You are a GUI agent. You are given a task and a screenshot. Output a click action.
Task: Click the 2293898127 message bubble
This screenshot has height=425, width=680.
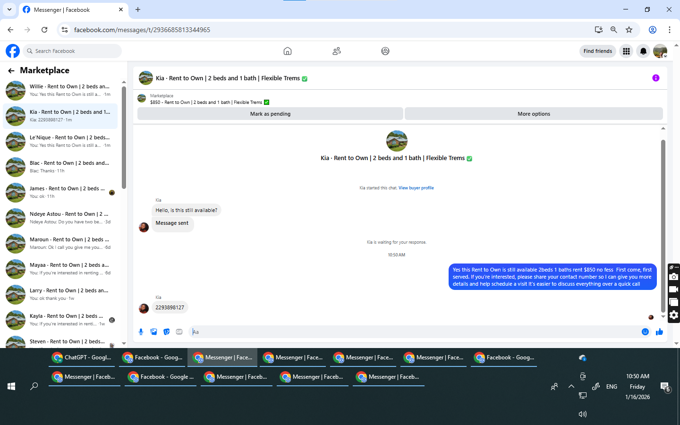(x=170, y=307)
